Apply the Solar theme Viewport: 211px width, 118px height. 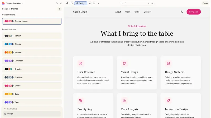tap(32, 94)
